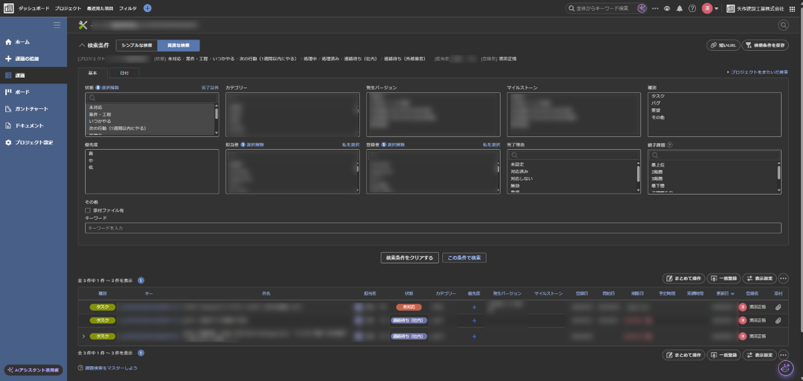Viewport: 803px width, 381px height.
Task: Tick the 添付ファイル有 checkbox
Action: click(x=88, y=210)
